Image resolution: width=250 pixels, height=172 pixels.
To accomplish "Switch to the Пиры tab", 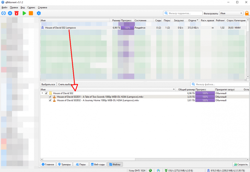I will (x=81, y=164).
